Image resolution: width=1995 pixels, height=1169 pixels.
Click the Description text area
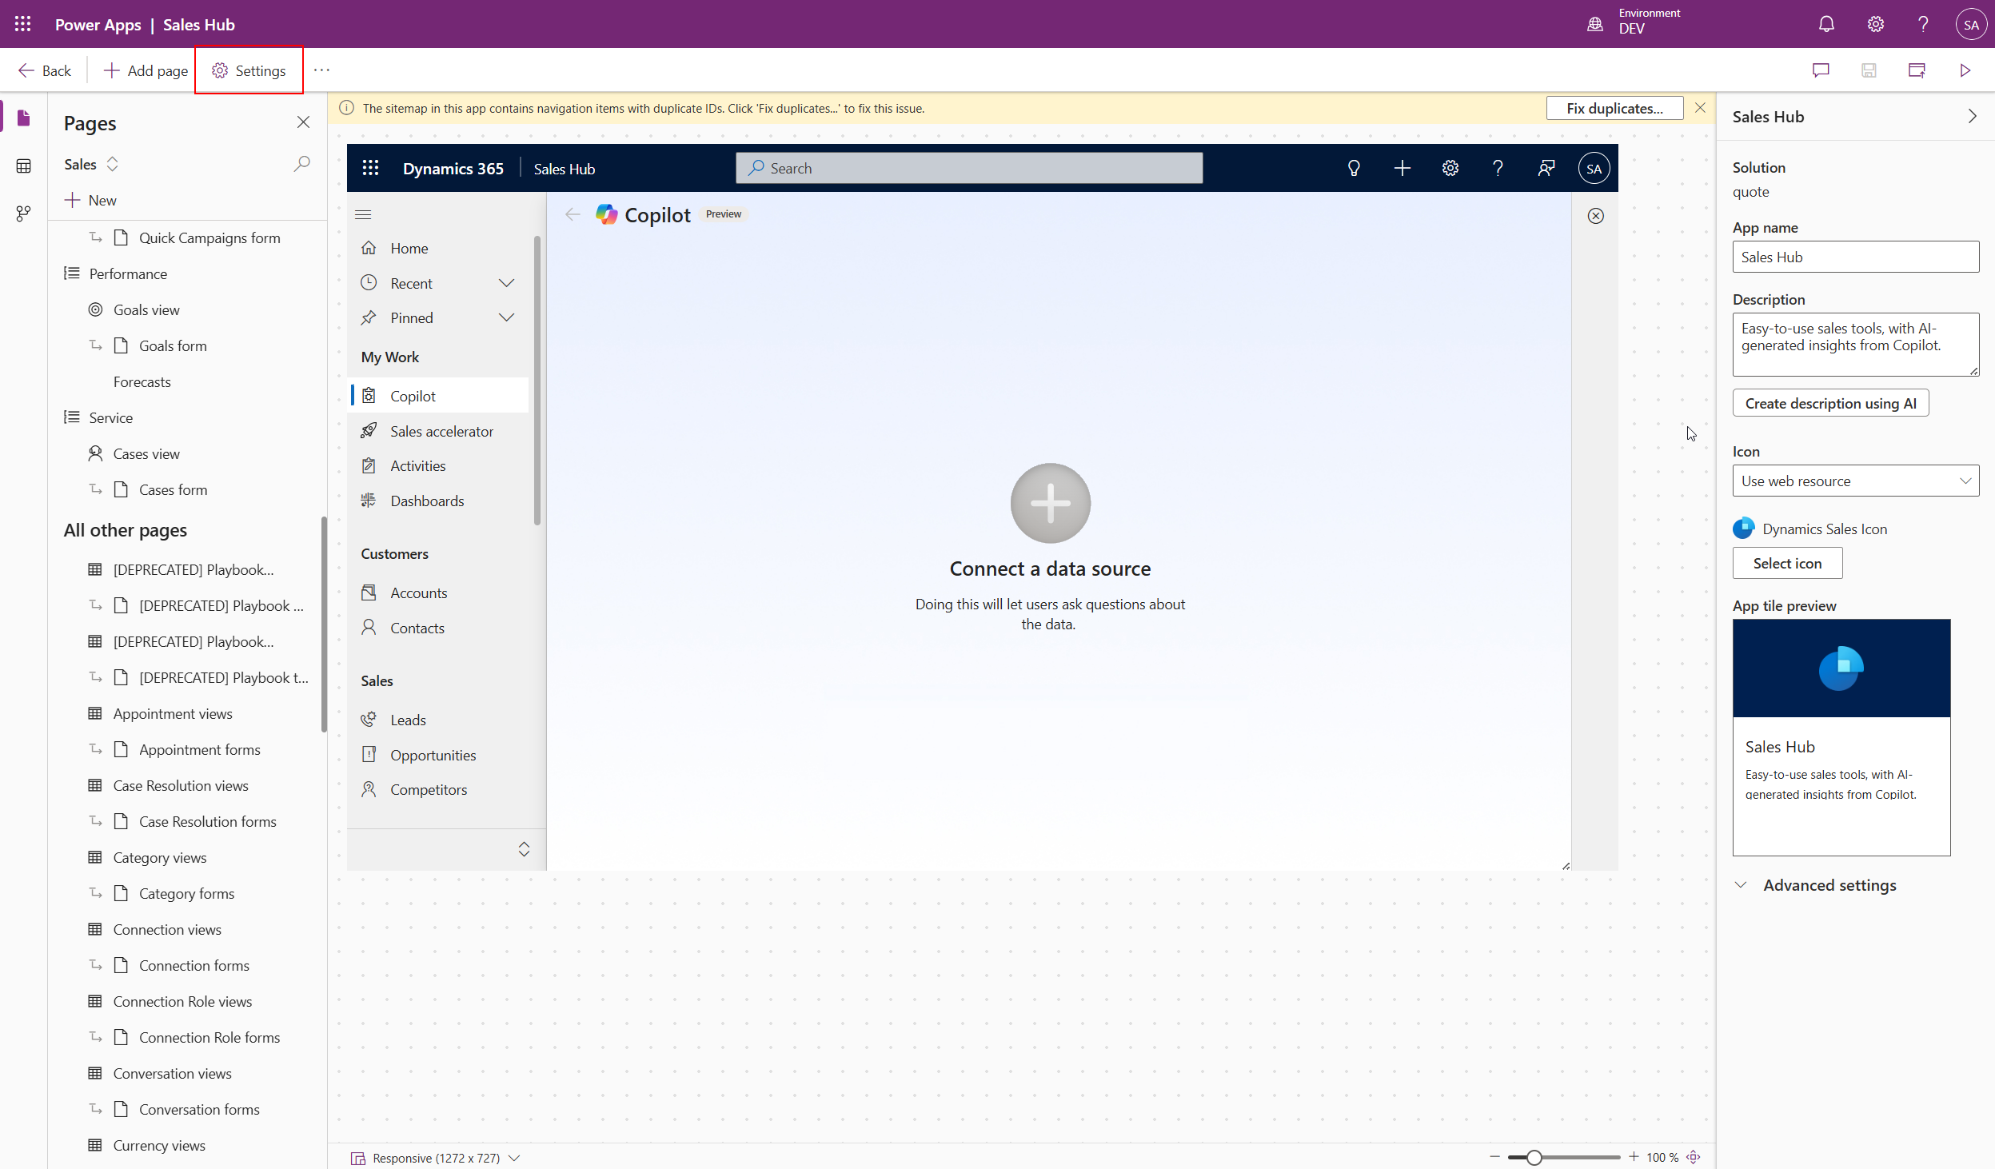[1855, 344]
